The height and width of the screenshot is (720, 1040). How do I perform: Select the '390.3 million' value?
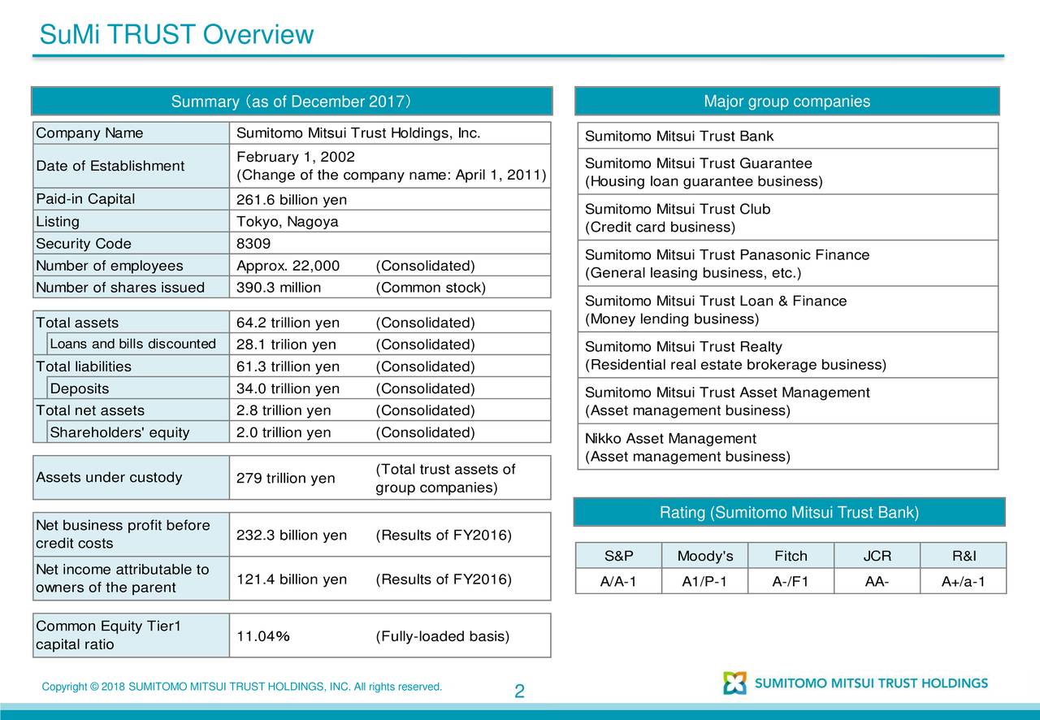(x=279, y=288)
